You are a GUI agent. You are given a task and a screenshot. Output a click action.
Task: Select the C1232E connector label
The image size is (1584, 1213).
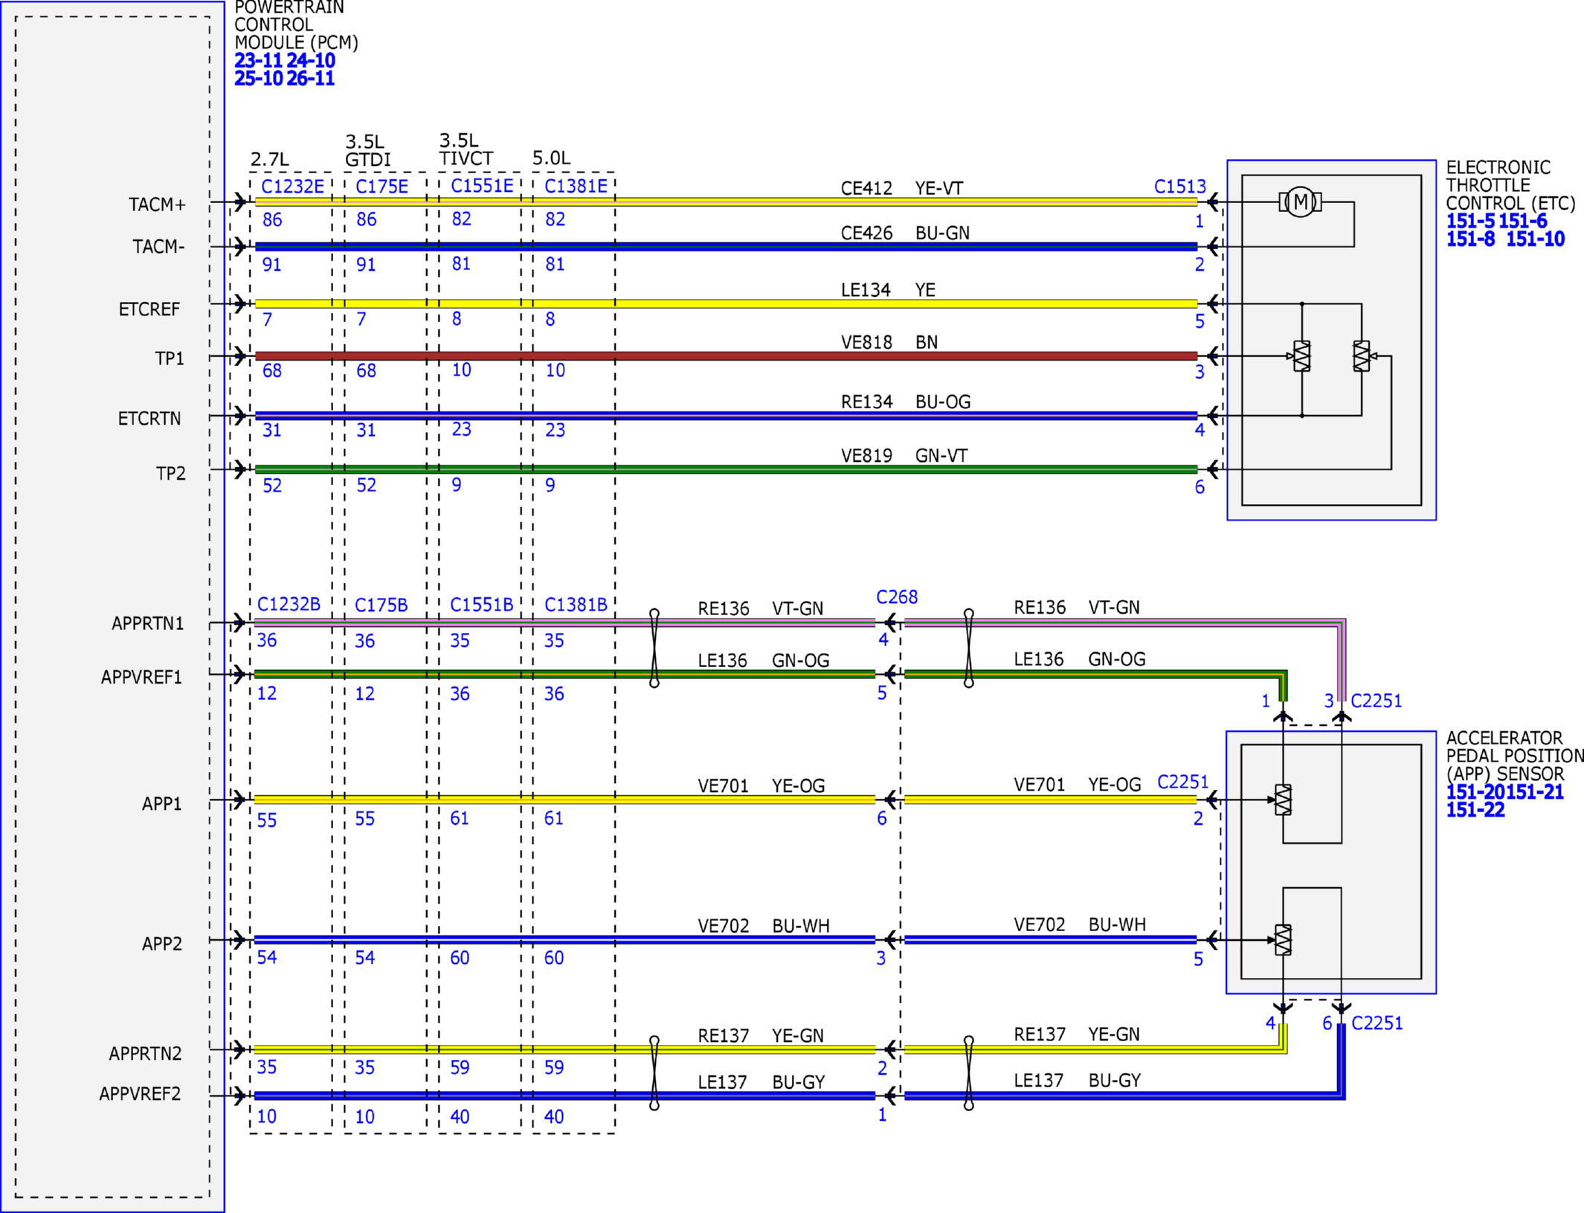[x=292, y=186]
